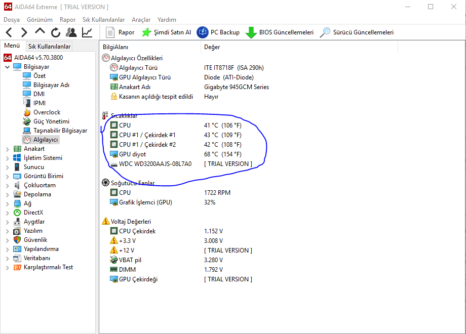466x334 pixels.
Task: Select CPU #1 / Çekirdek #2 temperature row
Action: (176, 145)
